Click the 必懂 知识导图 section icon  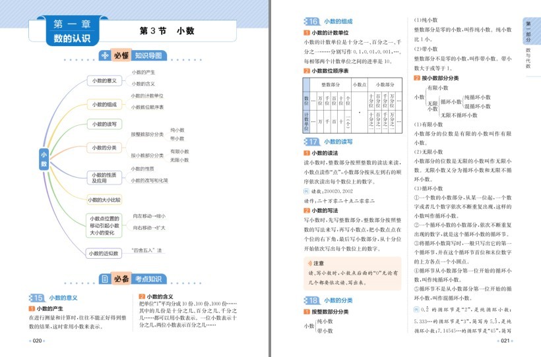(x=106, y=55)
